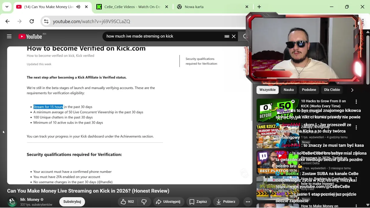Viewport: 370px width, 208px height.
Task: Dislike this video
Action: click(144, 202)
